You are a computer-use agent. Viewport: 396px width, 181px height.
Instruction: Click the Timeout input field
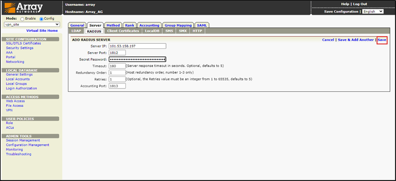pyautogui.click(x=117, y=66)
